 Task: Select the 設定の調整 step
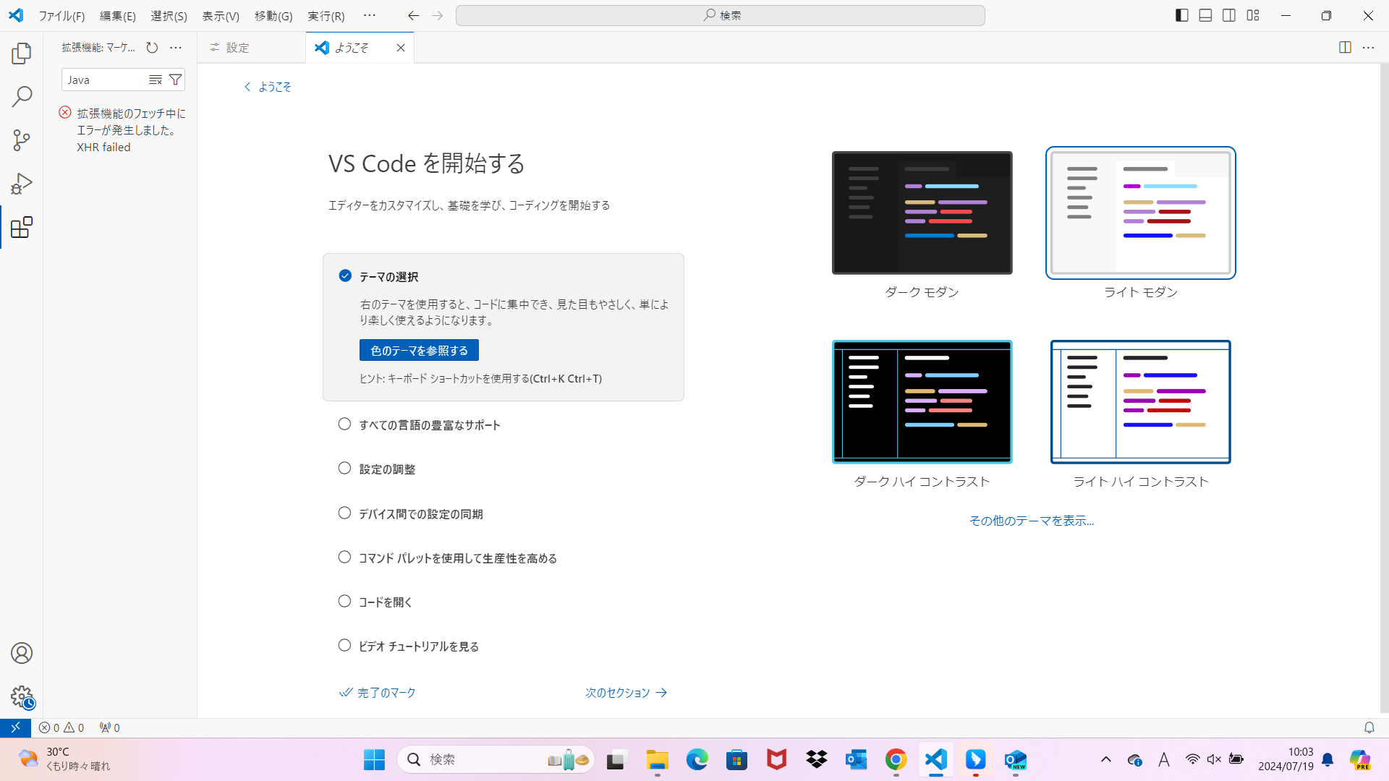click(x=386, y=469)
